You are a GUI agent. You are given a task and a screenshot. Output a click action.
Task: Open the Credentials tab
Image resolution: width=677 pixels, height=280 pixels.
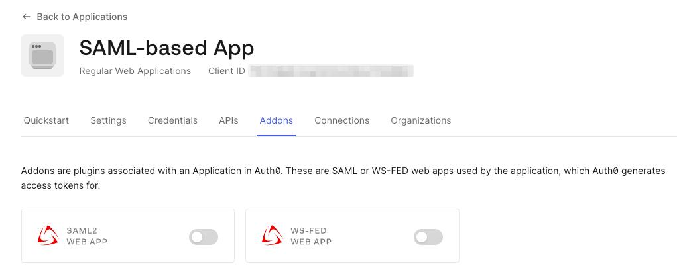coord(172,120)
